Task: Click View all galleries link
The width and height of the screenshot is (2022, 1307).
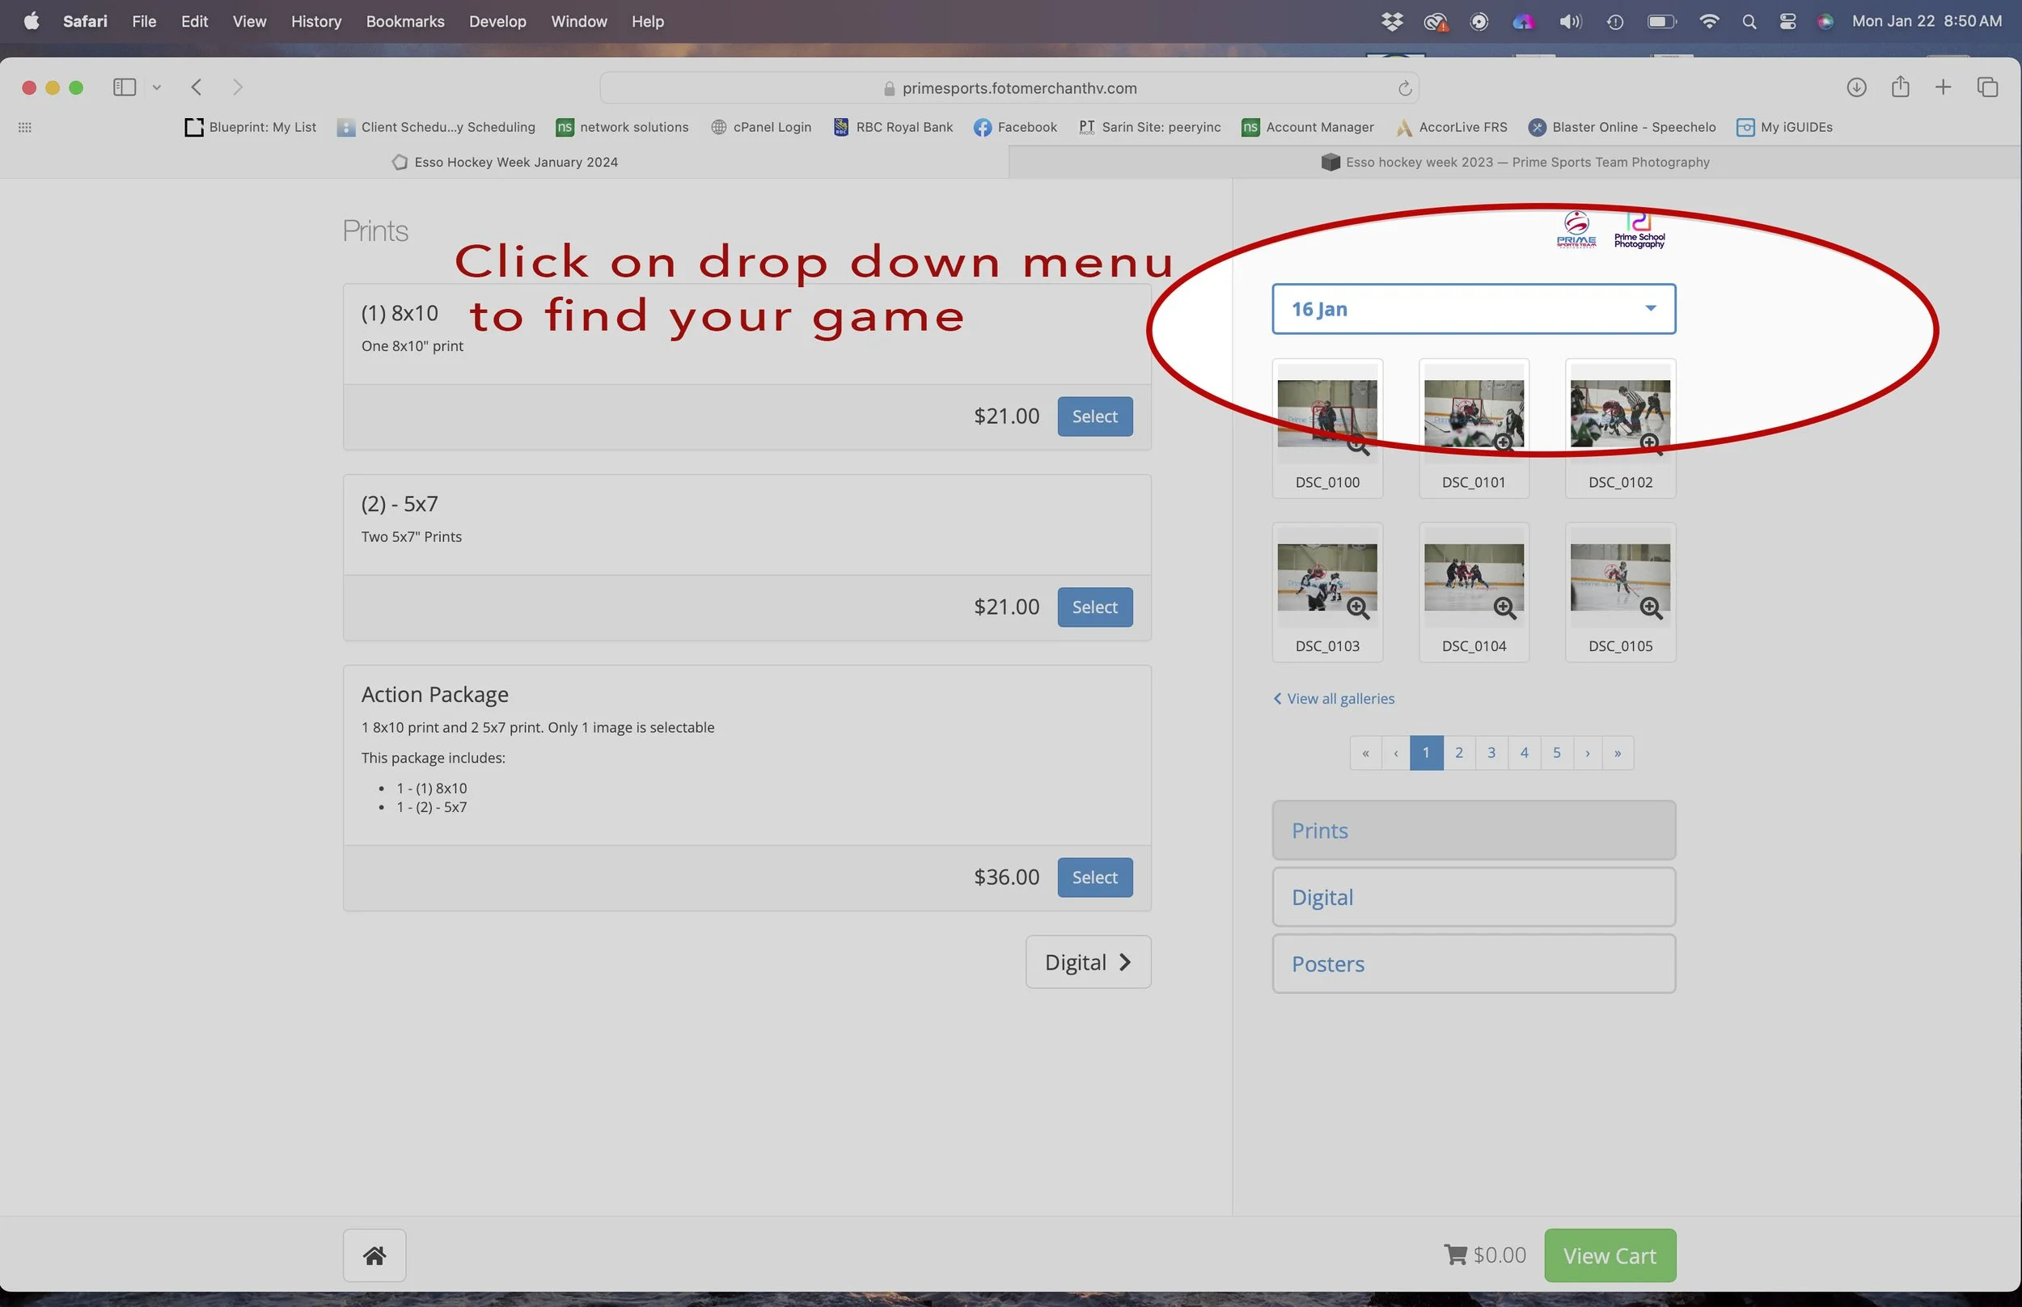Action: coord(1340,699)
